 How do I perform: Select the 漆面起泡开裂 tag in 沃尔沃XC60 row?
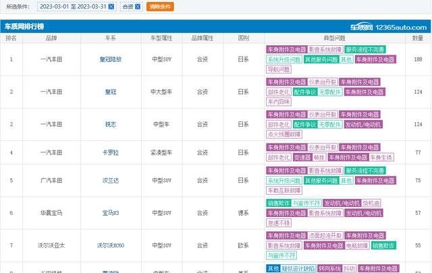(325, 235)
